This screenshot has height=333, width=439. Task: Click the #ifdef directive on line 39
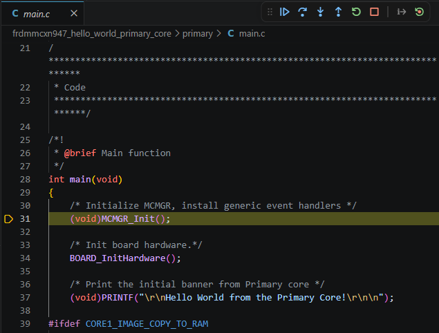(x=64, y=324)
